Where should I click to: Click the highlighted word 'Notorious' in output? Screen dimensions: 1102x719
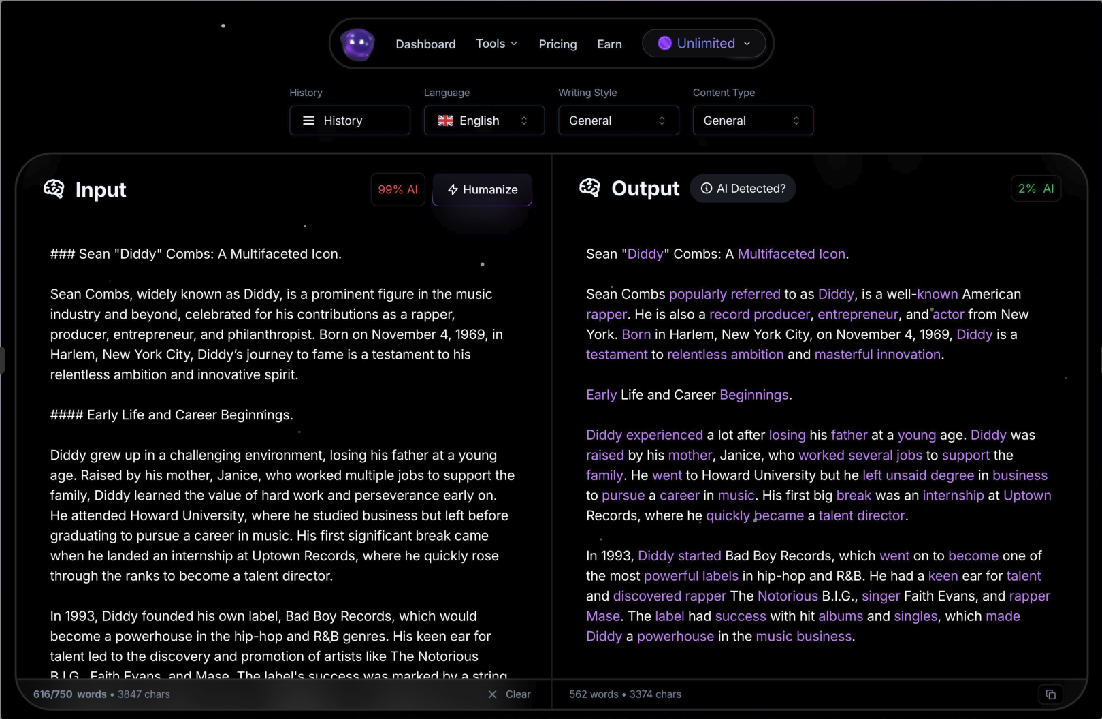click(x=788, y=596)
